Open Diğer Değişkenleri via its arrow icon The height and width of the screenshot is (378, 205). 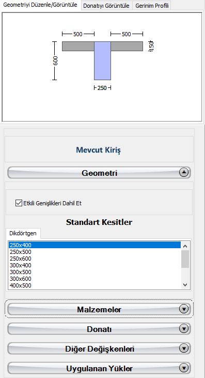[x=184, y=348]
